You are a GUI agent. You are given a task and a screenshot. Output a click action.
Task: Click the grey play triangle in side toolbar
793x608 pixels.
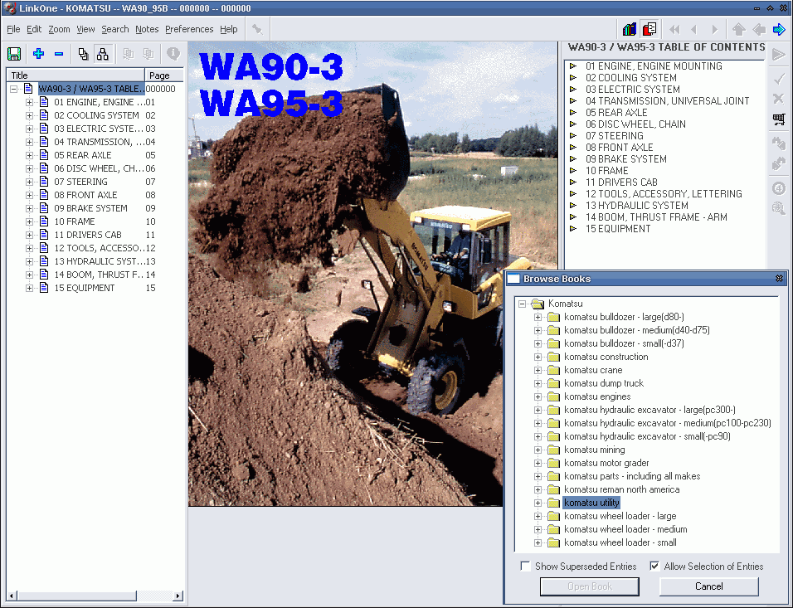[x=779, y=55]
